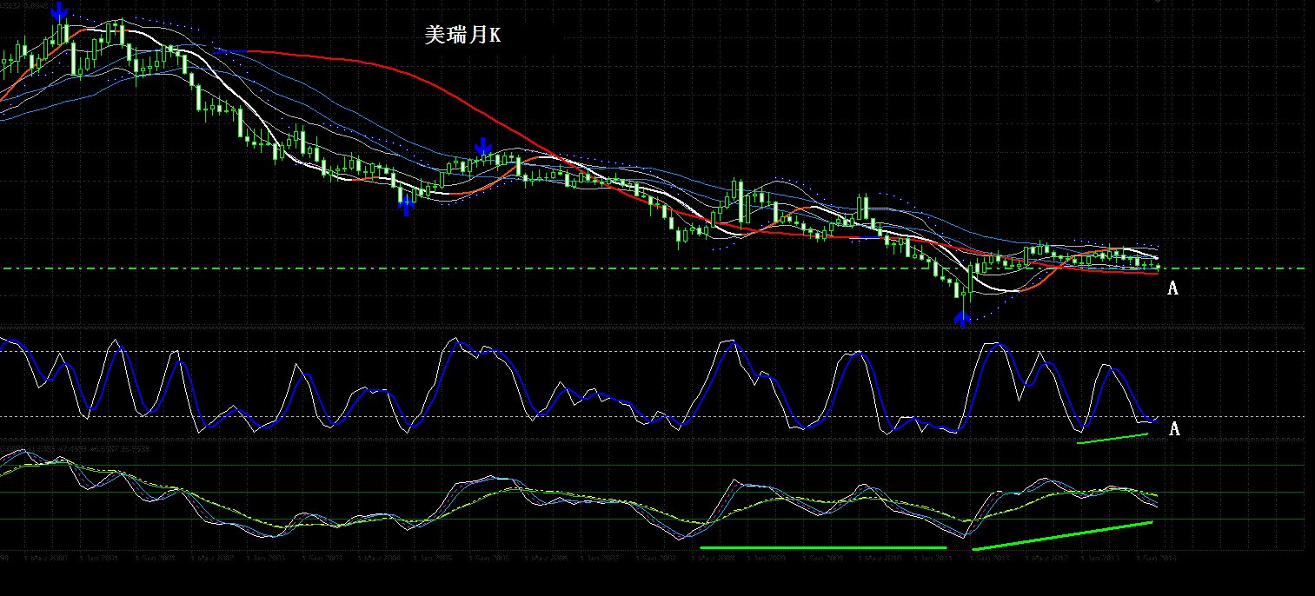Select the blue down arrow above the mid-downtrend rebound peak
Viewport: 1315px width, 596px height.
click(x=483, y=147)
